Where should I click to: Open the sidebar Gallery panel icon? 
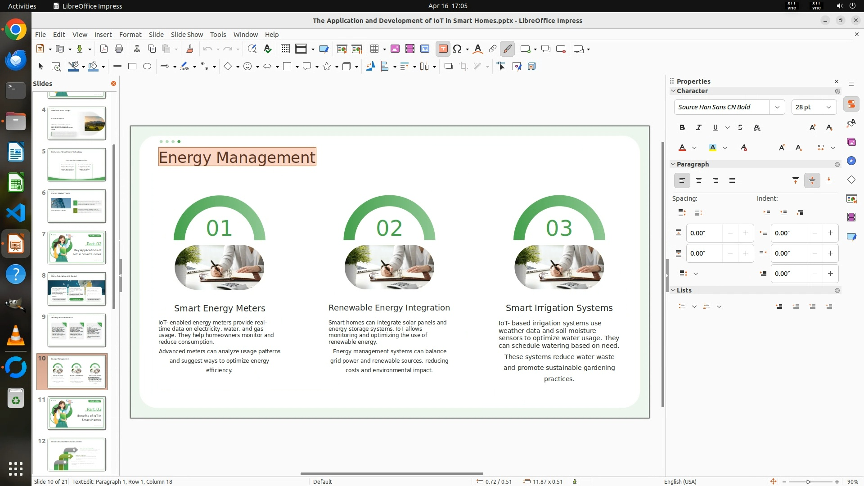(x=851, y=142)
